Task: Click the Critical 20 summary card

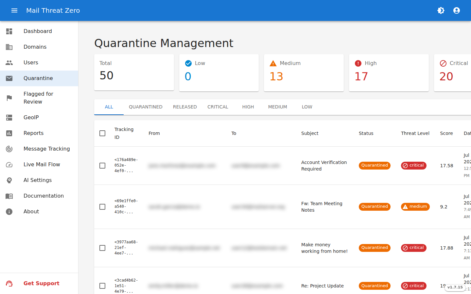Action: coord(453,73)
